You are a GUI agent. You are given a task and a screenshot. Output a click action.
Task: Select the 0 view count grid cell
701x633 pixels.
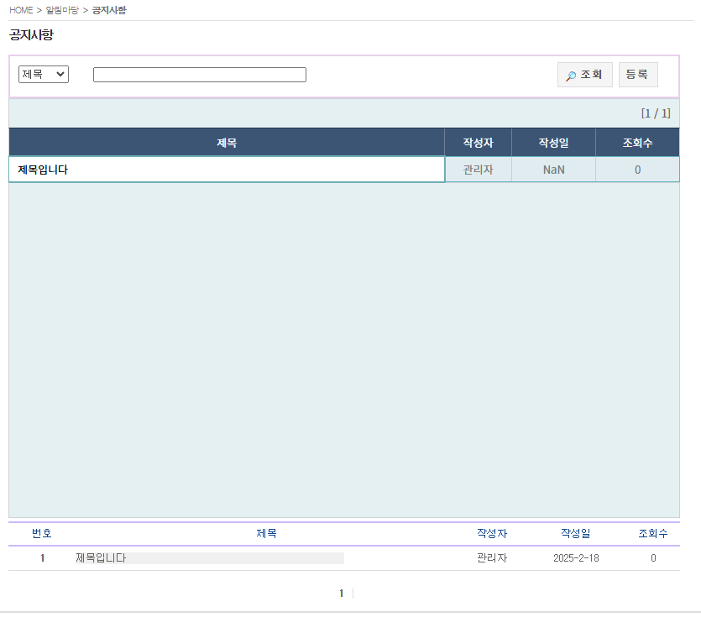click(x=637, y=170)
